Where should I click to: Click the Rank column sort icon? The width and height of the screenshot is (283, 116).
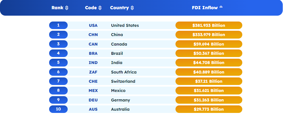(67, 8)
